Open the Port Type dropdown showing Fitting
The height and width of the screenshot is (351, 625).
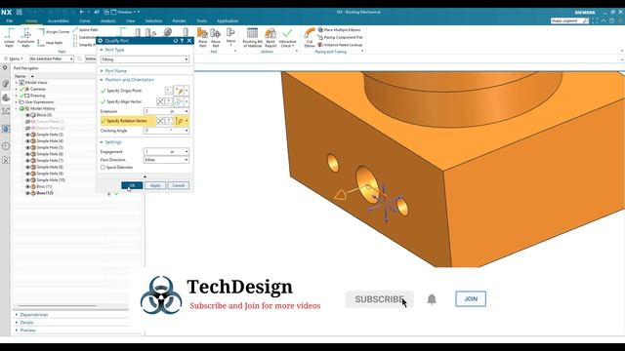145,59
